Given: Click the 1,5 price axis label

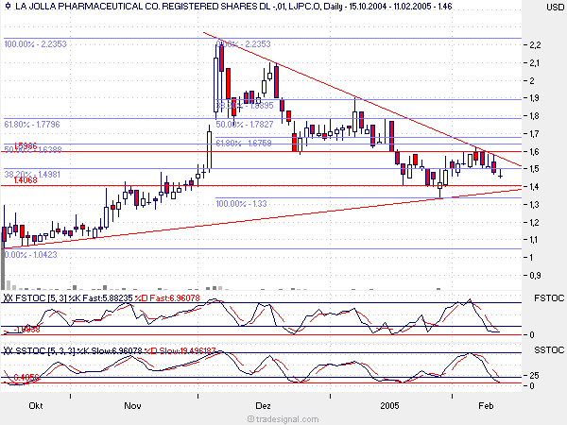Looking at the screenshot, I should pyautogui.click(x=535, y=169).
